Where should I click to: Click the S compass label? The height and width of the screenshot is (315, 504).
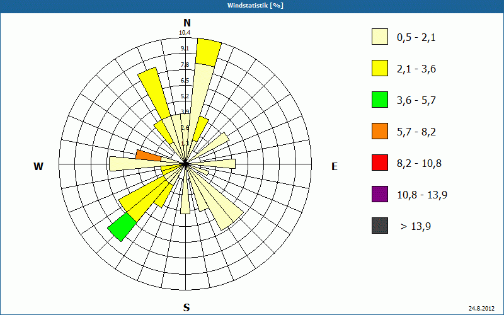point(186,307)
